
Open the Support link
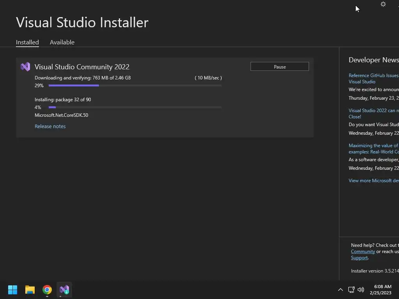(359, 258)
